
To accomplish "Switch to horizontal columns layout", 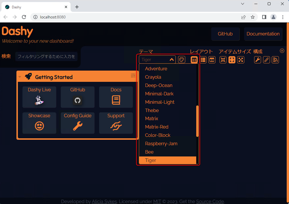I will click(212, 60).
